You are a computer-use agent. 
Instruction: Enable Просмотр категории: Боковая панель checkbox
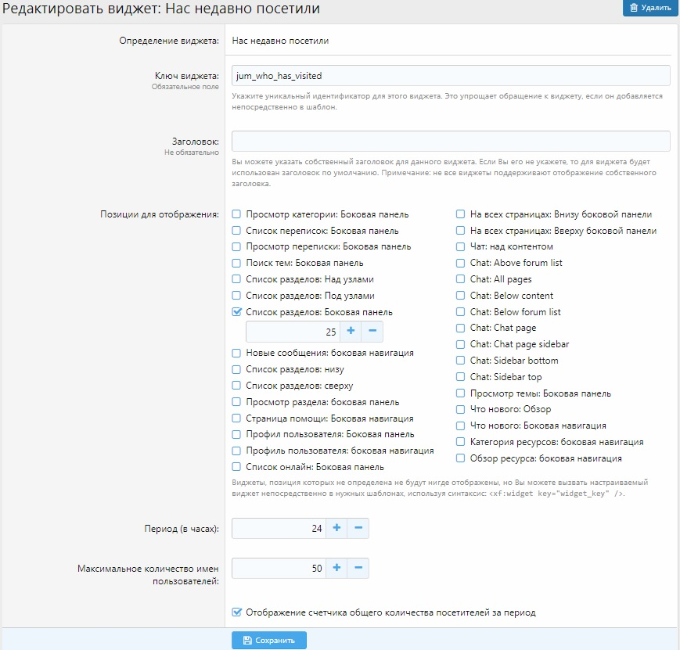point(237,214)
